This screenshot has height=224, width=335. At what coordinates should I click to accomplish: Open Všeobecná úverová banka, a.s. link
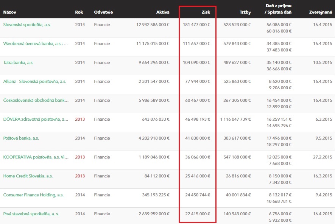tap(36, 44)
